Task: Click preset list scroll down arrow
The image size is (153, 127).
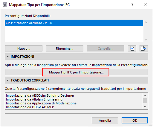Action: (146, 40)
